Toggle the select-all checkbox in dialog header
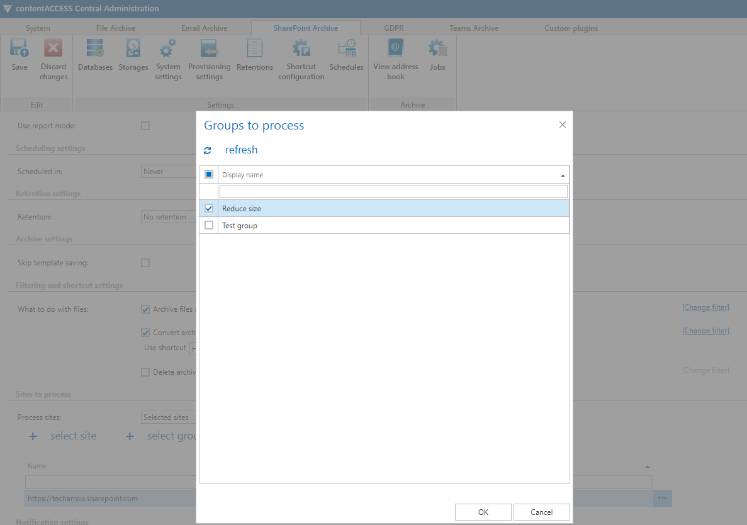 click(208, 174)
